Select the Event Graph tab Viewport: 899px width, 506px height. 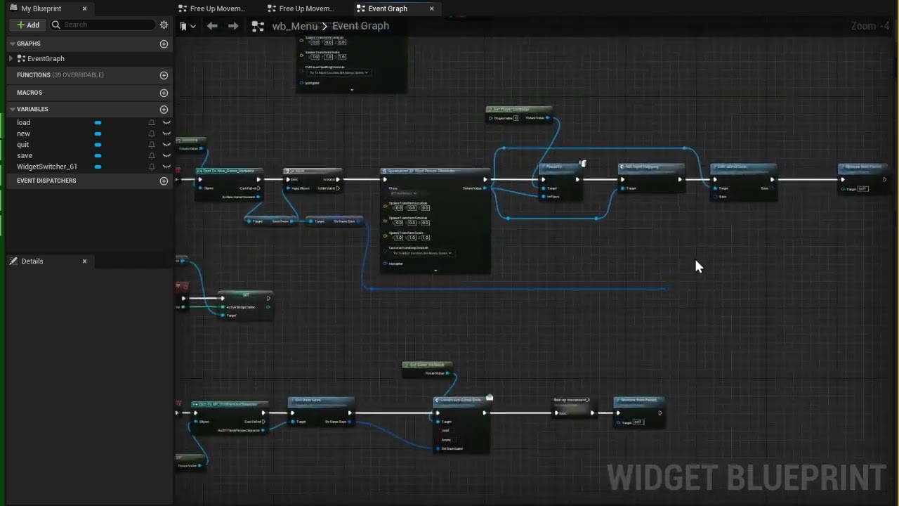pyautogui.click(x=388, y=8)
